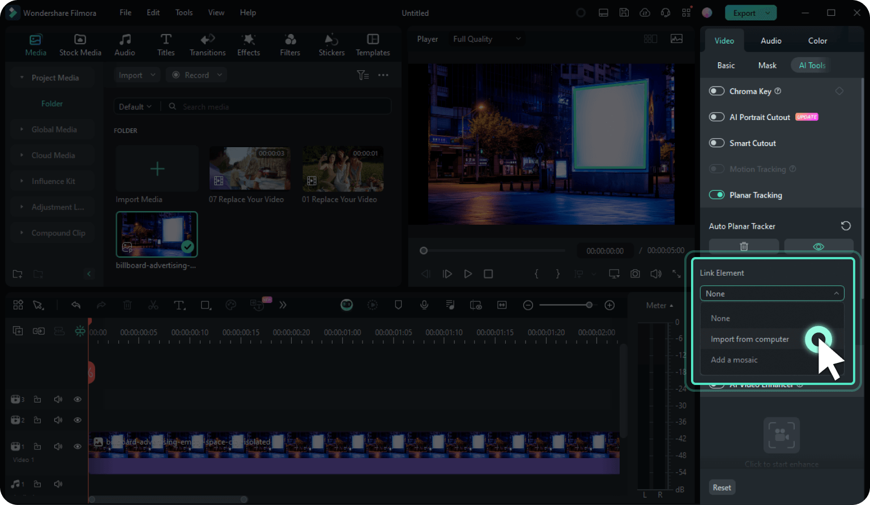Open the Effects library

coord(249,45)
